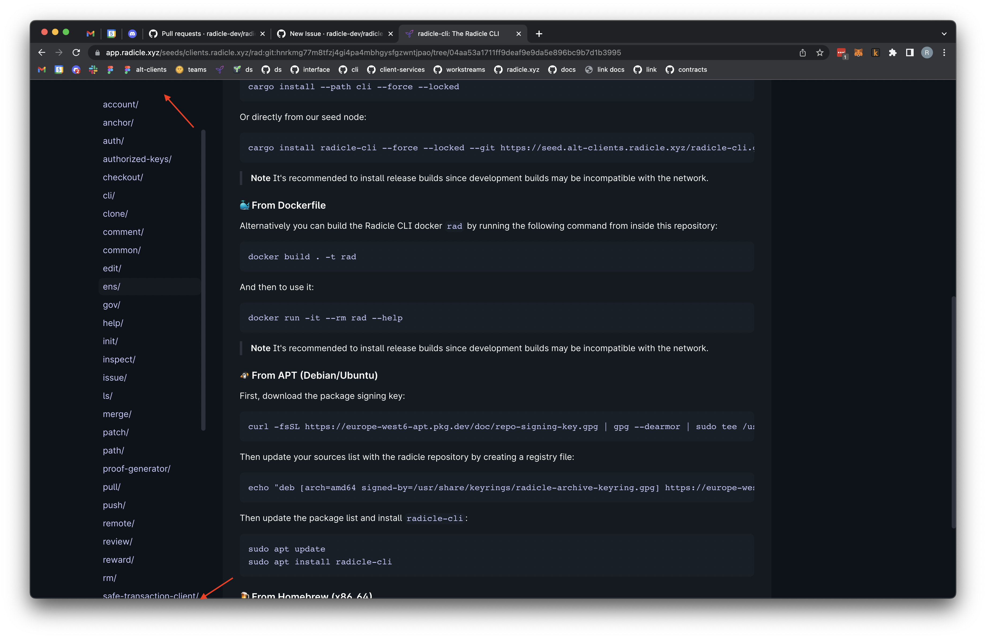Open Calendar bookmark in bookmarks bar
The width and height of the screenshot is (986, 638).
point(59,70)
